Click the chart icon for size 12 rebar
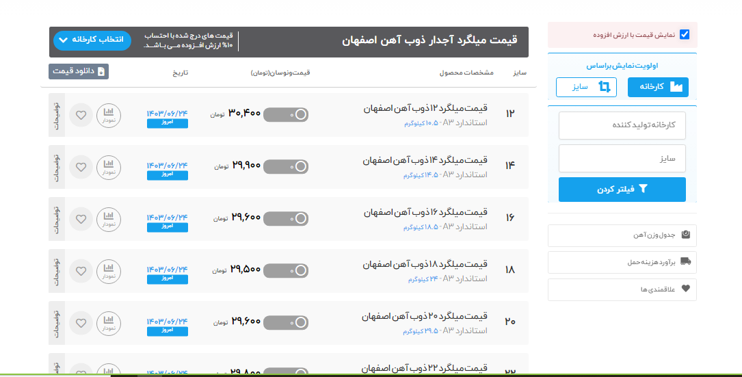 point(108,115)
